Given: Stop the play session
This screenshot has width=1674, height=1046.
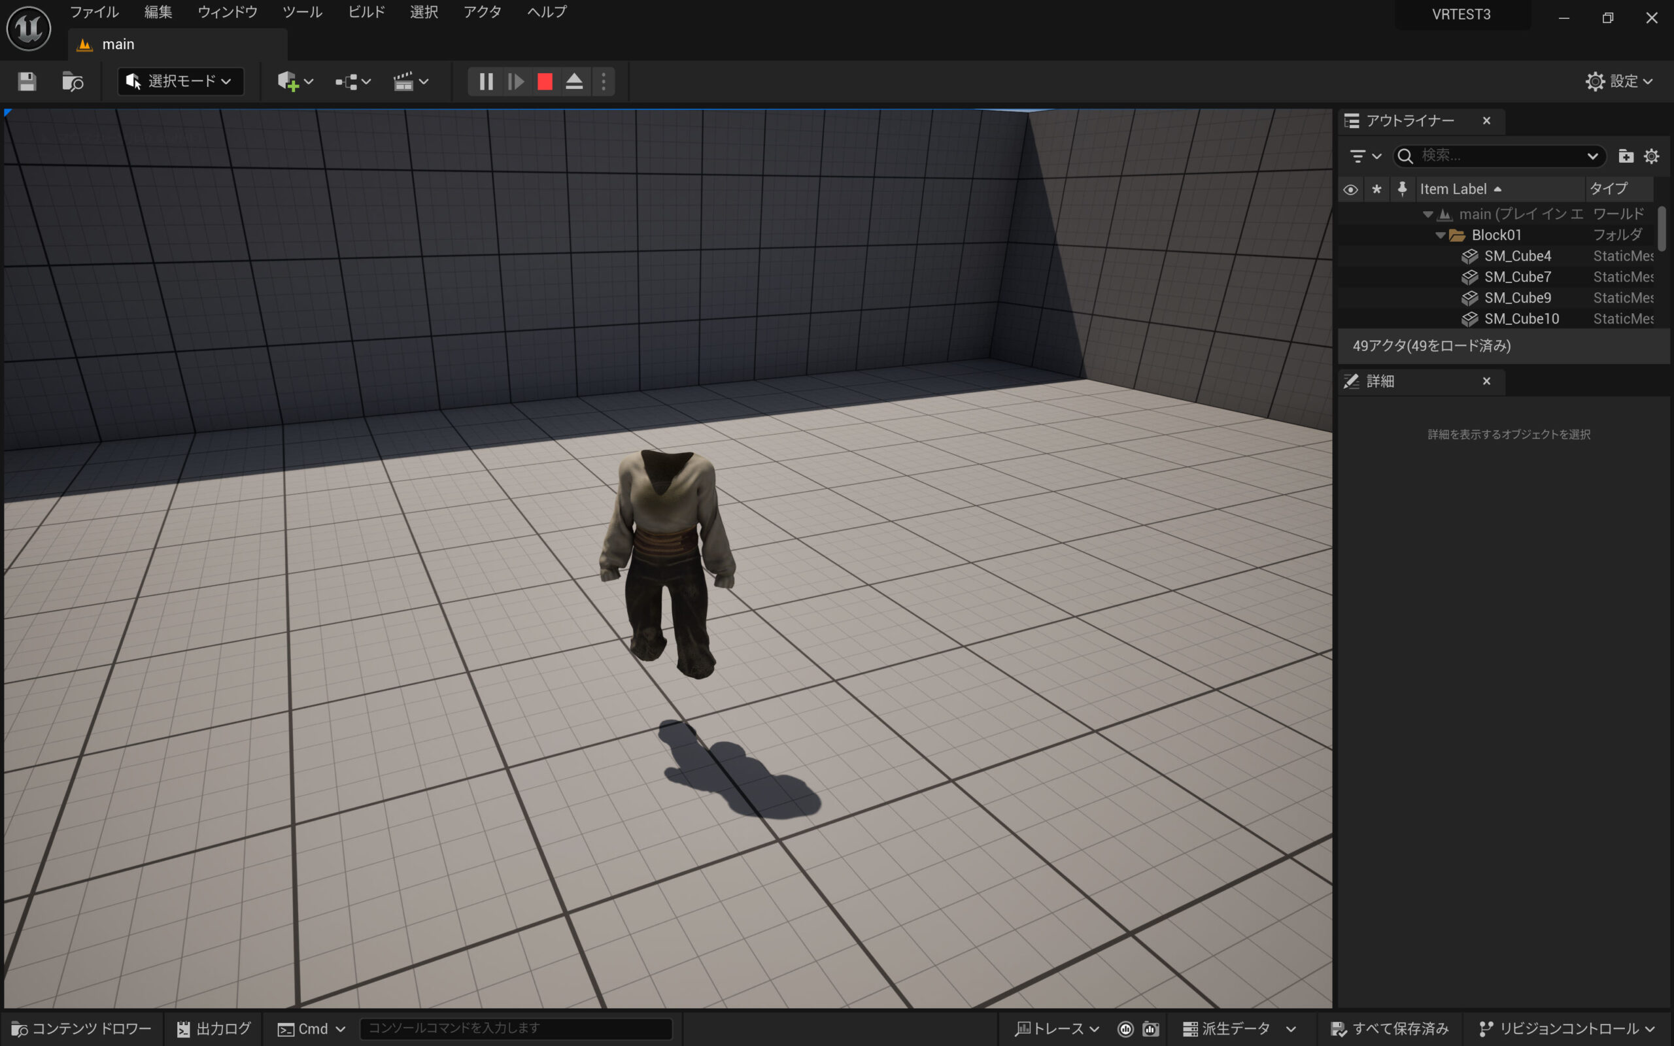Looking at the screenshot, I should [x=545, y=82].
